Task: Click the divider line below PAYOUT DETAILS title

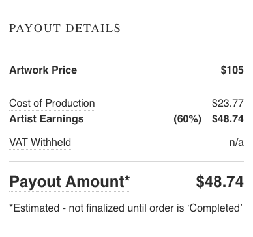Action: pos(126,55)
